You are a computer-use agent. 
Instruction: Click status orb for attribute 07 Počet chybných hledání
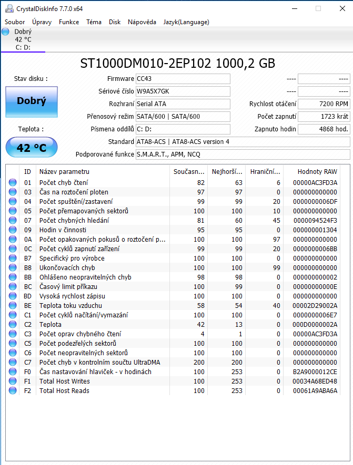pyautogui.click(x=13, y=220)
